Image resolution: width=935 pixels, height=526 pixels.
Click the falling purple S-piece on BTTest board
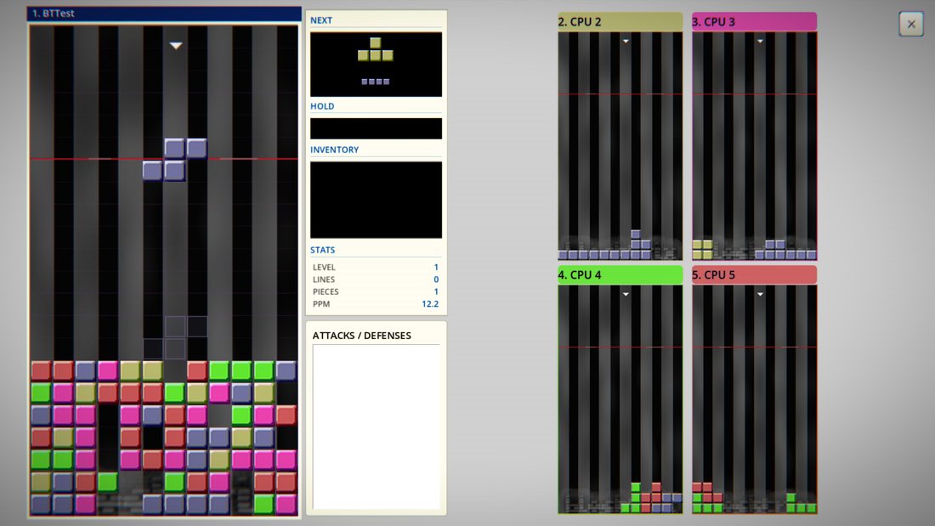(x=175, y=159)
